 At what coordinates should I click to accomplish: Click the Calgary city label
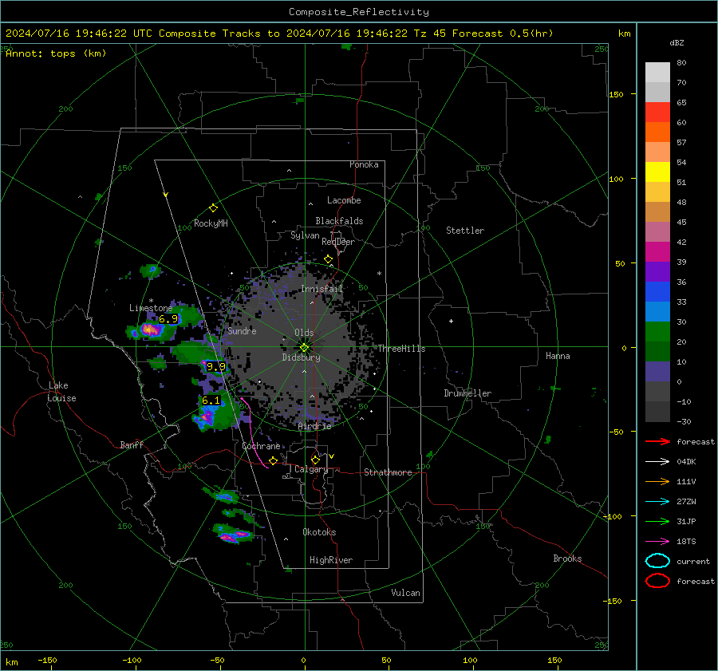point(311,469)
